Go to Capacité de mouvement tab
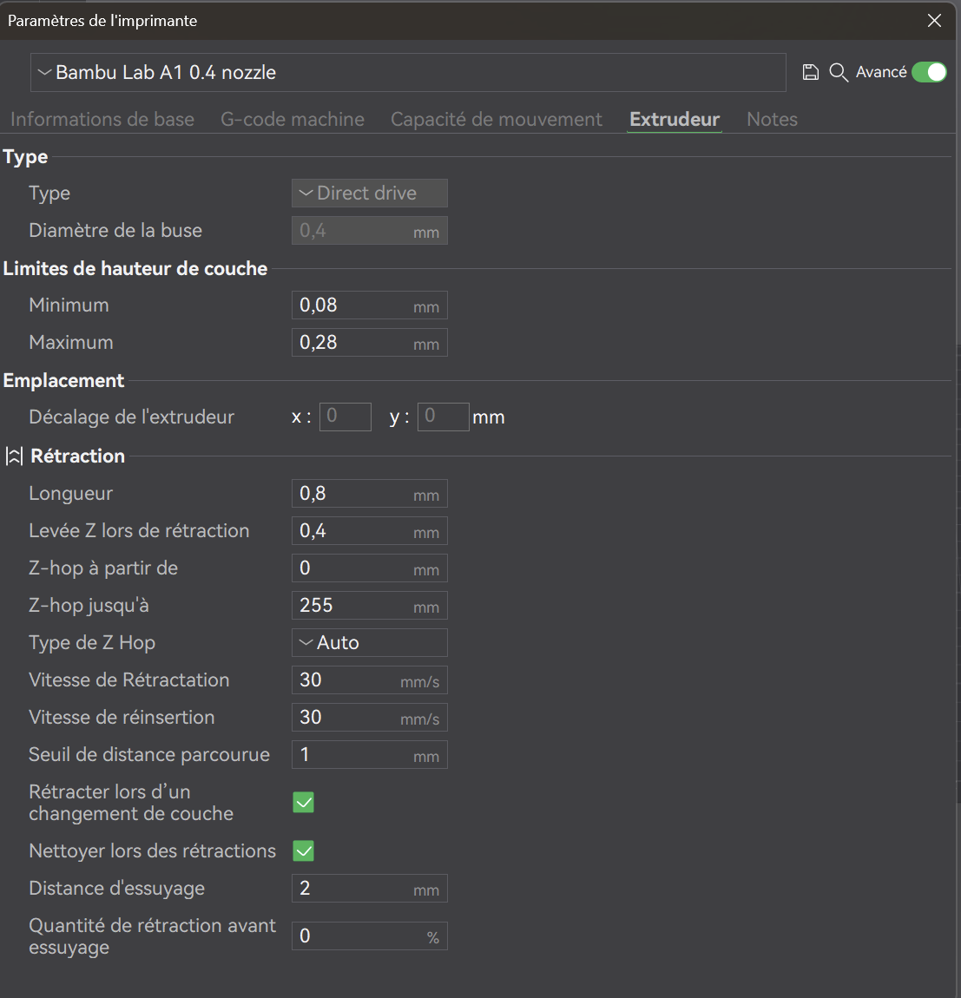961x998 pixels. [x=496, y=119]
